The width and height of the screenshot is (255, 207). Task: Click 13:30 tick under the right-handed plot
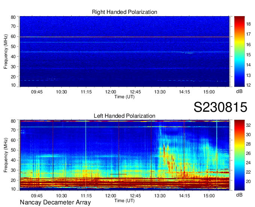click(160, 92)
